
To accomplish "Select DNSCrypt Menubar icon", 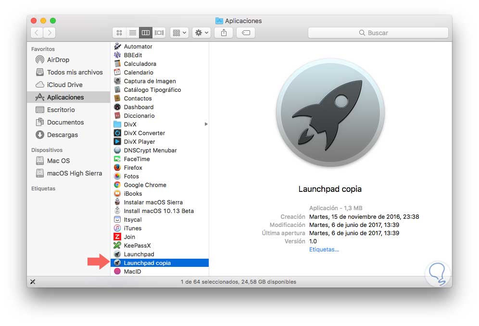I will pyautogui.click(x=117, y=150).
